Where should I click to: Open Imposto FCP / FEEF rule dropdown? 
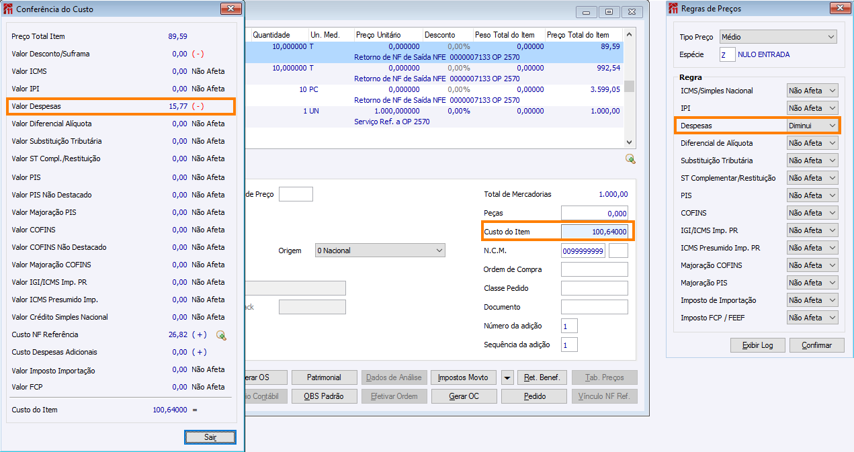pyautogui.click(x=812, y=318)
